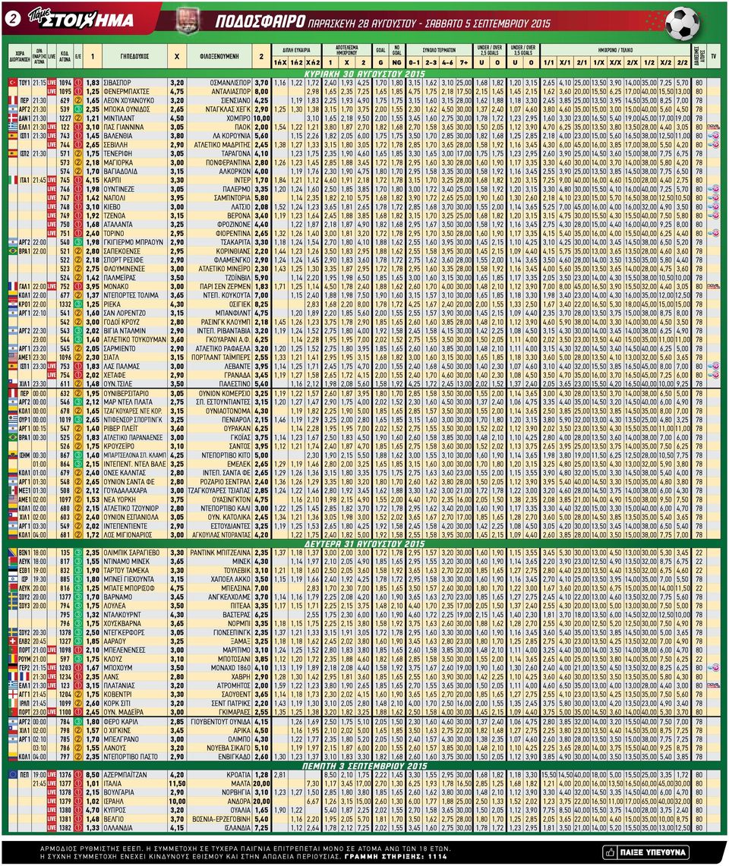Screen dimensions: 729x866
Task: Select the ΔΕΥΤΕΡΑ 31 ΑΥΓΟΥΣΤΟΥ 2015 section header
Action: (x=364, y=543)
